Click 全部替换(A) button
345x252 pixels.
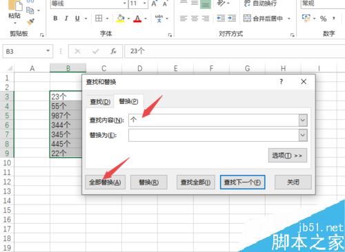coord(105,182)
